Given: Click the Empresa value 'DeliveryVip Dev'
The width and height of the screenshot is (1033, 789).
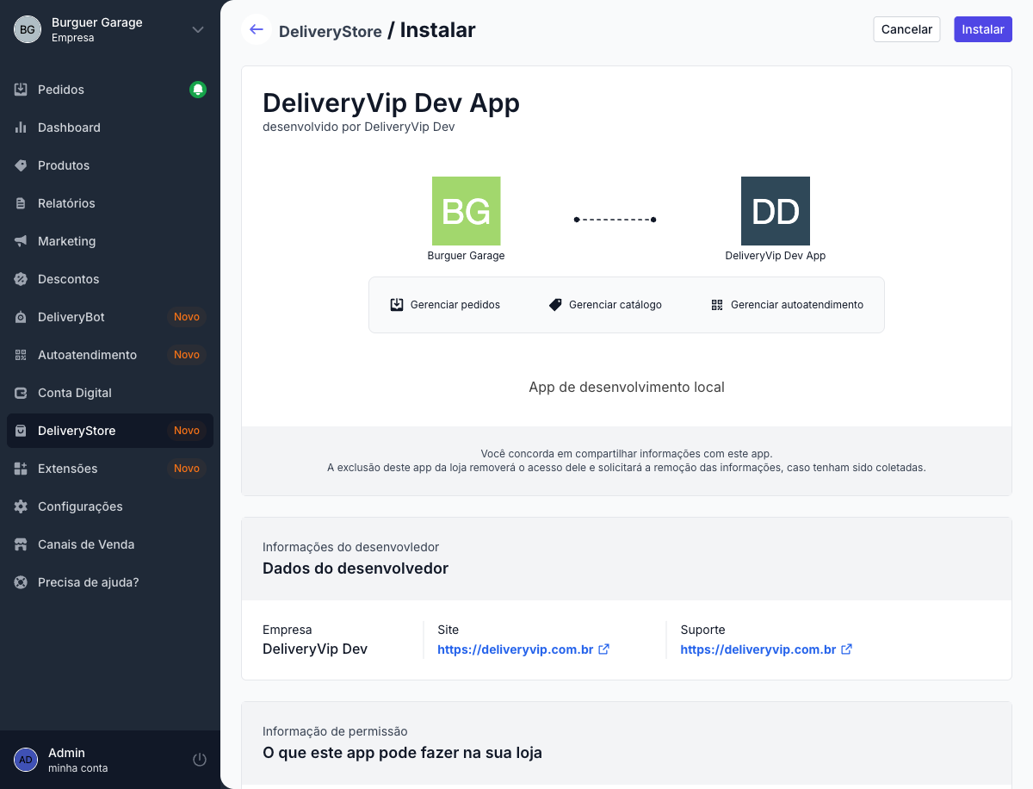Looking at the screenshot, I should point(315,649).
